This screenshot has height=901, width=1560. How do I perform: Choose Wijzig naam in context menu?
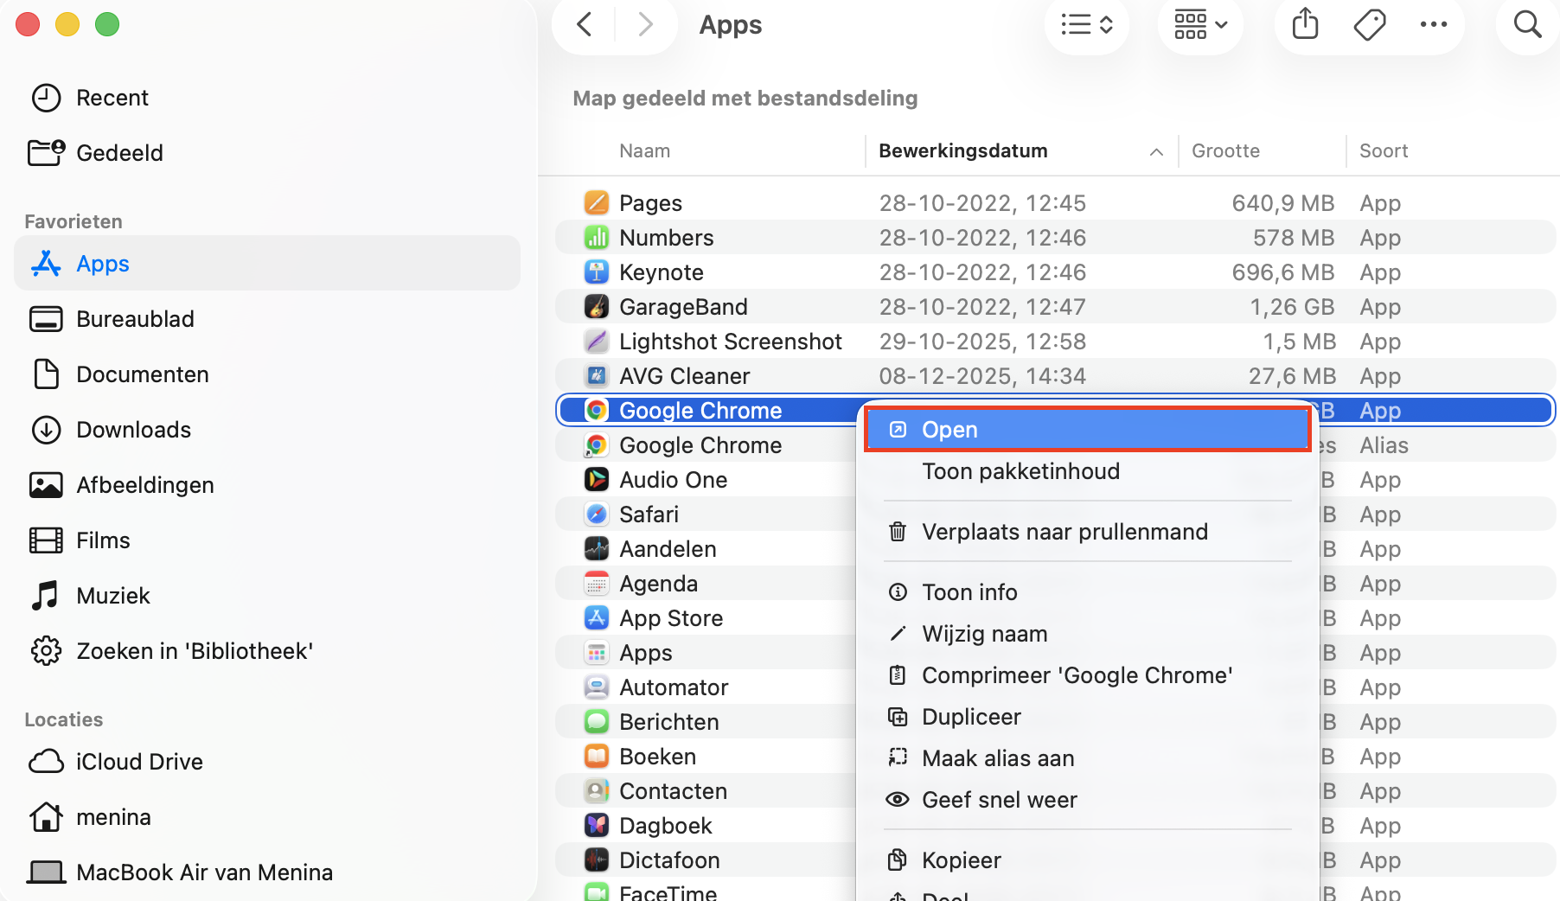click(1088, 634)
